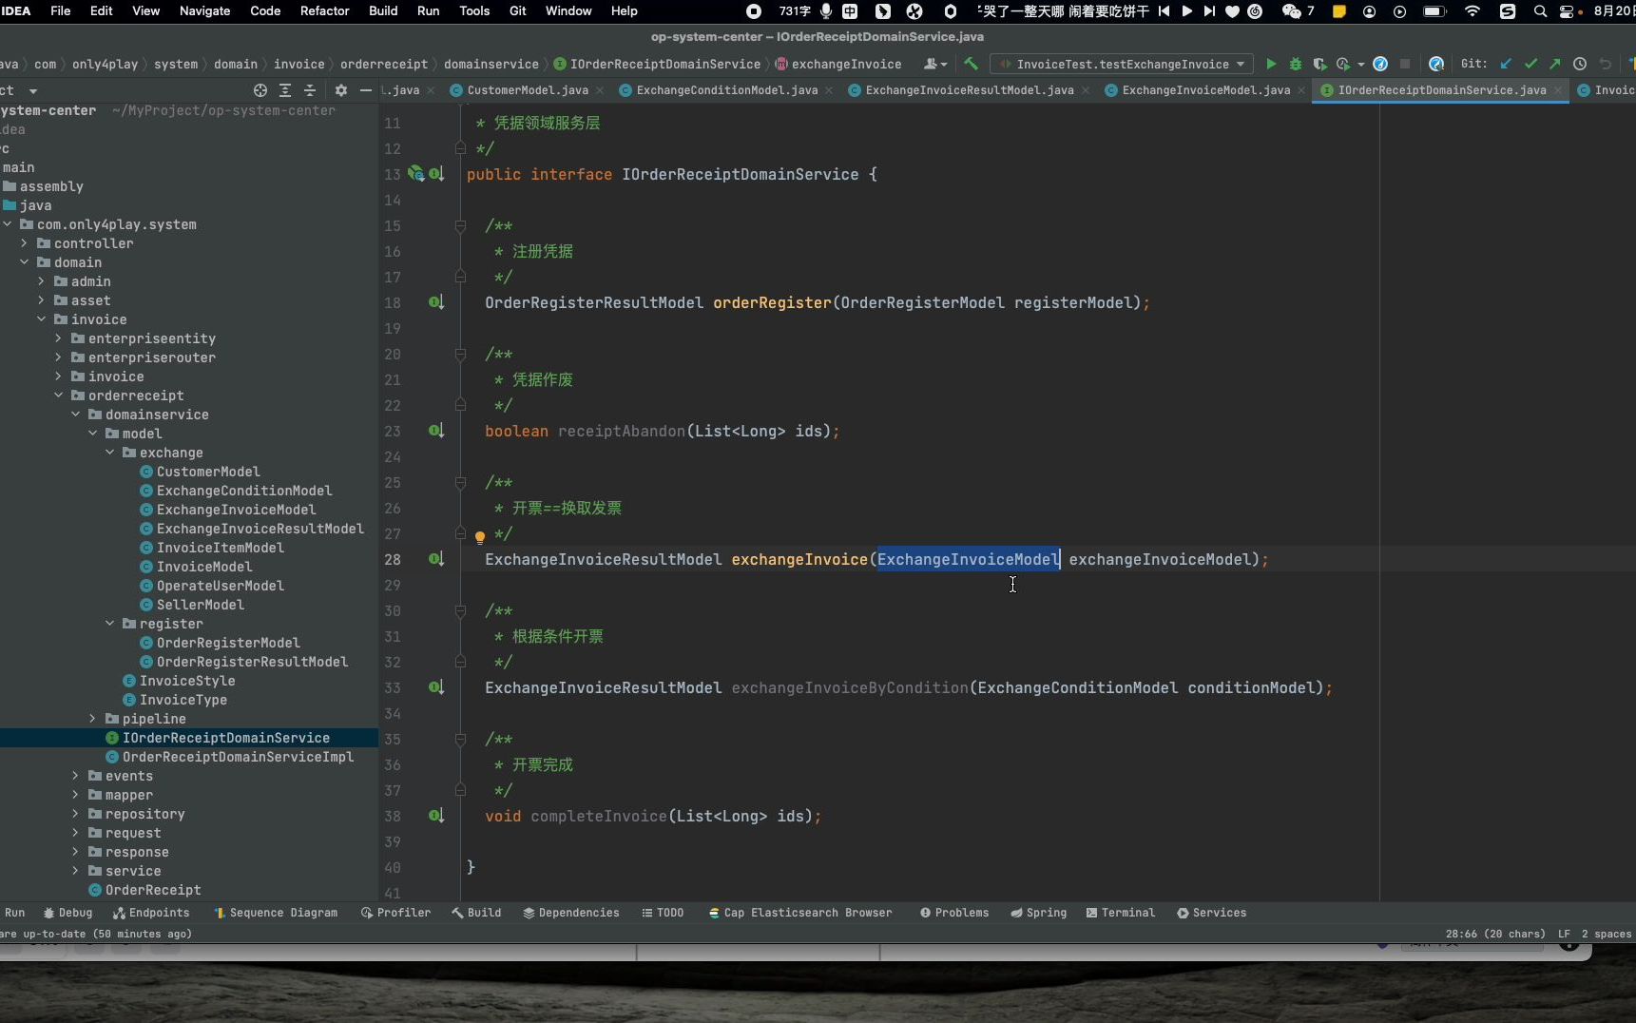Click the Git commit checkmark
This screenshot has width=1636, height=1023.
tap(1530, 64)
